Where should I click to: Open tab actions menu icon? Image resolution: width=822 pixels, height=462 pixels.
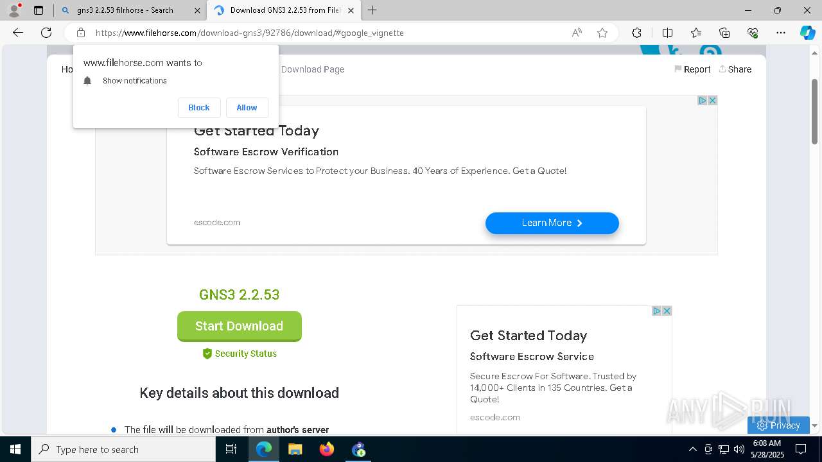tap(39, 10)
